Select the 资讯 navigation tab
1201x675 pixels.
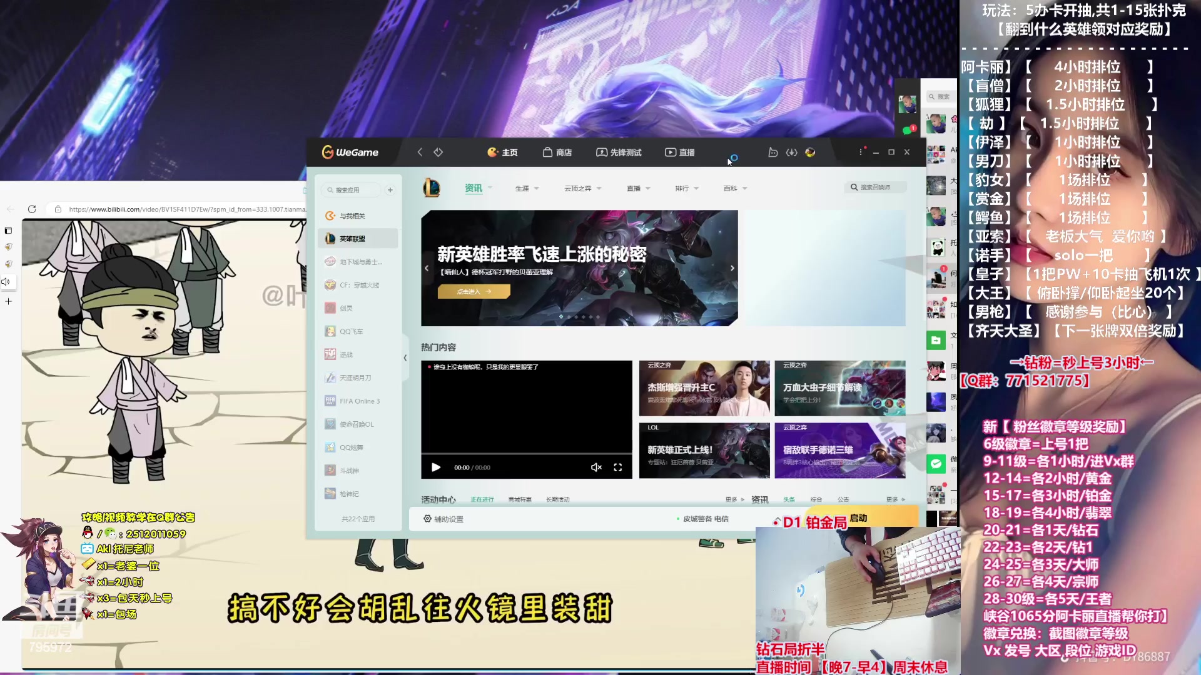point(474,187)
